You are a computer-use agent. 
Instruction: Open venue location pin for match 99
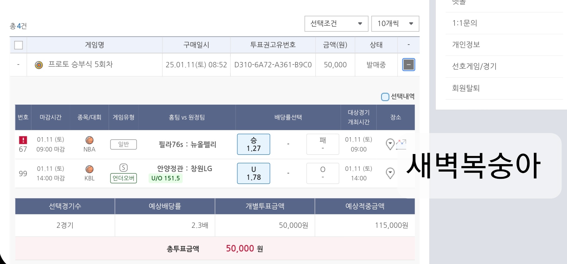(390, 173)
